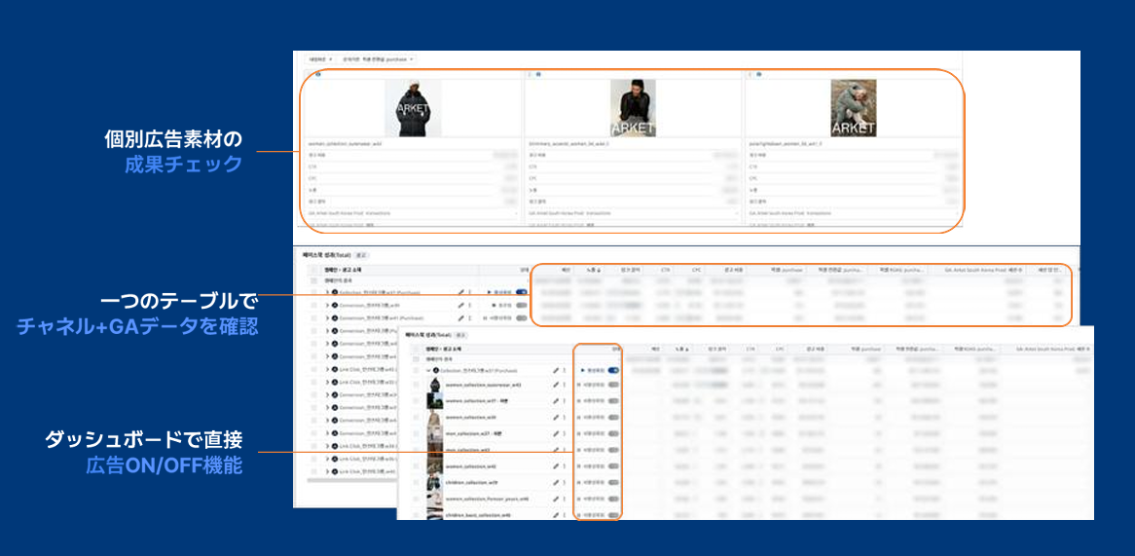Sort by impressions column header in front table
This screenshot has height=556, width=1135.
pos(679,347)
